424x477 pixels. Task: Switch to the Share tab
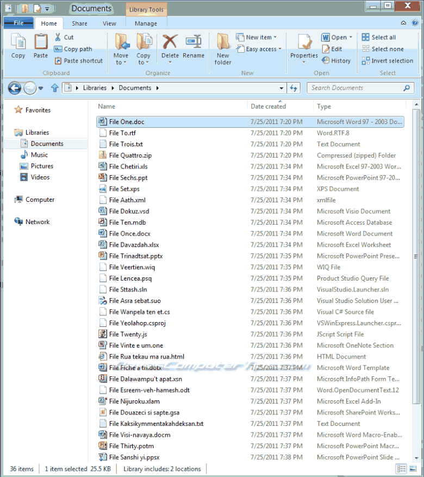coord(79,23)
